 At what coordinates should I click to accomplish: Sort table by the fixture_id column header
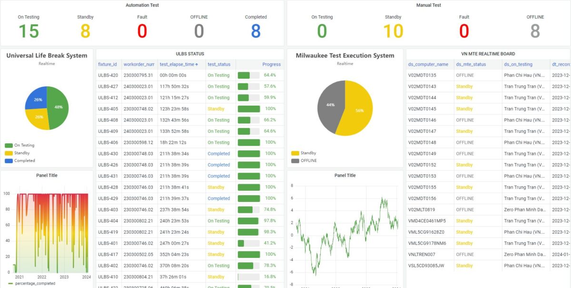tap(108, 64)
